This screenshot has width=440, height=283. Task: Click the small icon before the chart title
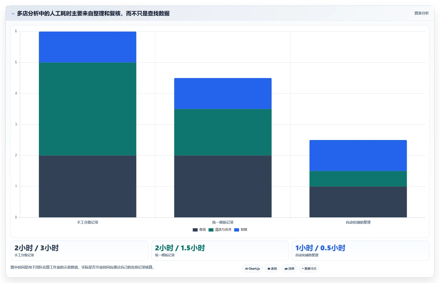(13, 14)
